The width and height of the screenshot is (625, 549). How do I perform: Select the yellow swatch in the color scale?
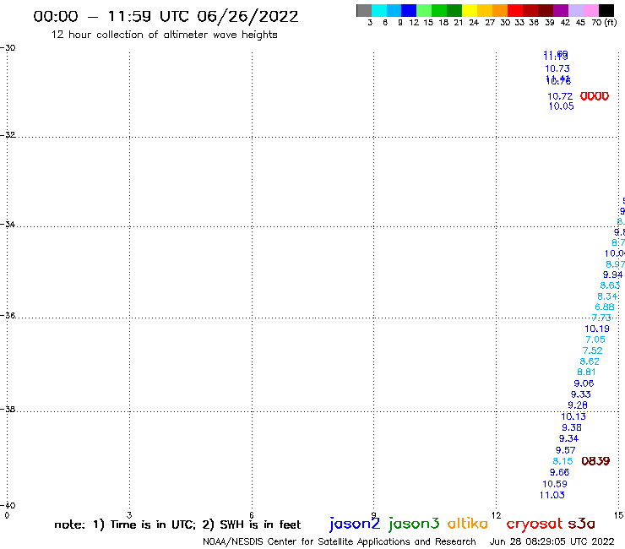point(469,10)
